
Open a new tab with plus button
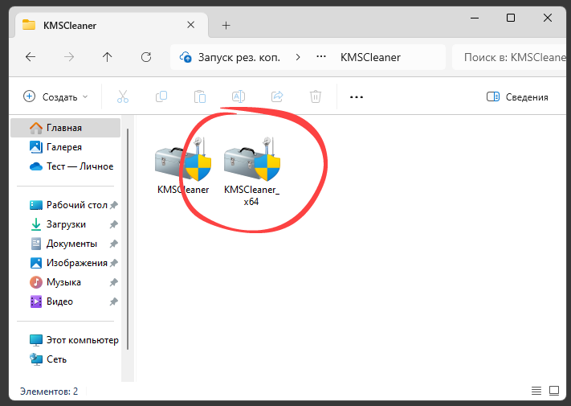(x=226, y=25)
